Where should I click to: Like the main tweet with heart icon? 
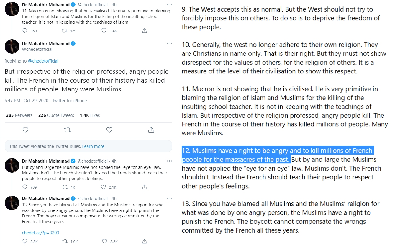click(109, 130)
